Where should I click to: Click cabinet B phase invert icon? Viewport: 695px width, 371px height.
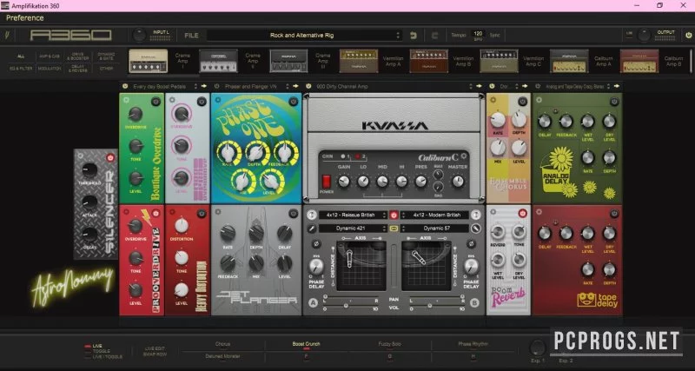[x=472, y=244]
